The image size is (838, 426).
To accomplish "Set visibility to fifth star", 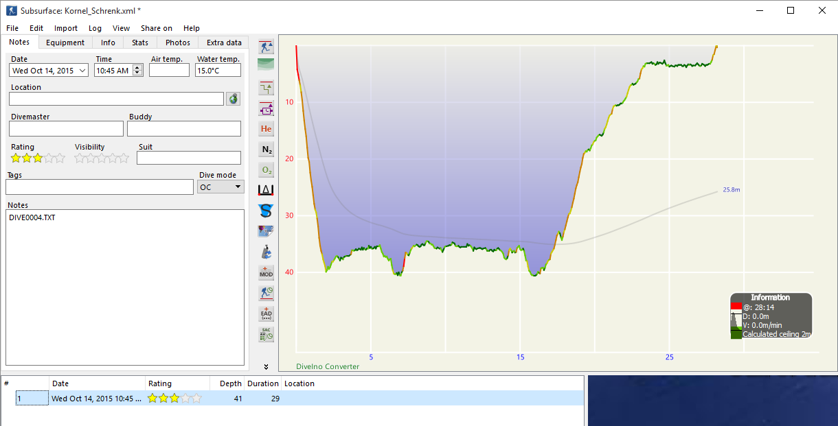I will coord(124,158).
